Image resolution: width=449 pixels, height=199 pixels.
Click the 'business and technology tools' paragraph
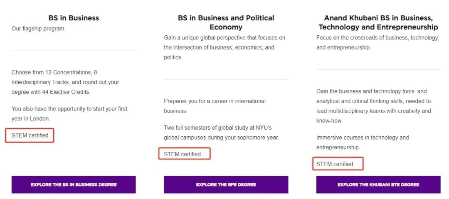(x=373, y=106)
